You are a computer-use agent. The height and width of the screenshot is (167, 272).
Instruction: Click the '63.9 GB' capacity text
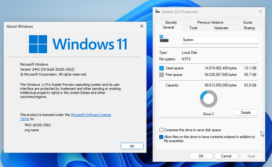point(250,85)
